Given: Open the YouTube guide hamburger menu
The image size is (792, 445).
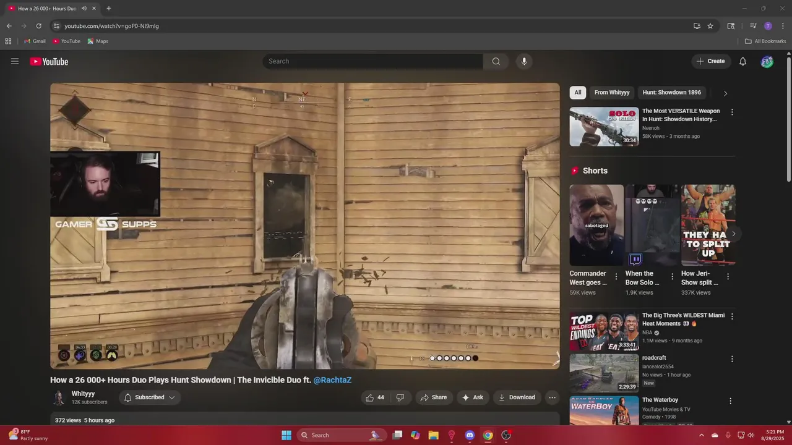Looking at the screenshot, I should pyautogui.click(x=15, y=61).
